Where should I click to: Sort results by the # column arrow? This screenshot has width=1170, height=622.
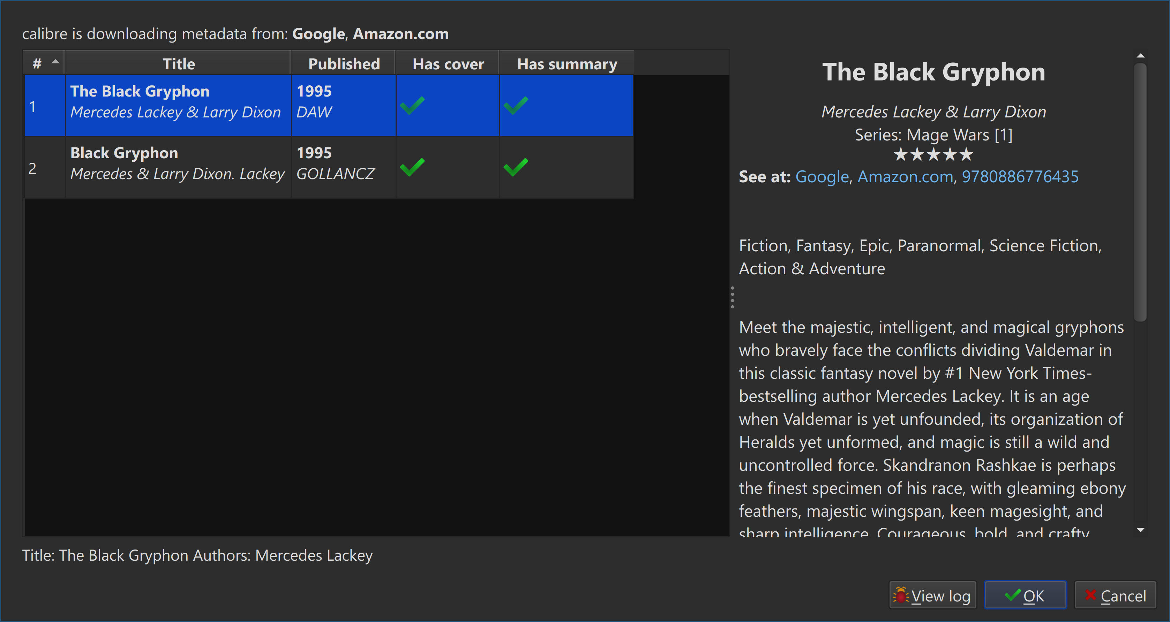(x=55, y=62)
